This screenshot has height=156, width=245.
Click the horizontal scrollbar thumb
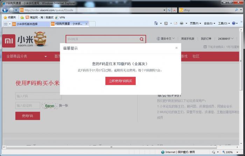(111, 147)
